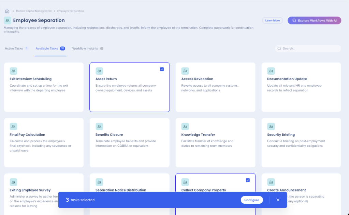
Task: Click Explore Workflows With AI button
Action: click(x=314, y=20)
